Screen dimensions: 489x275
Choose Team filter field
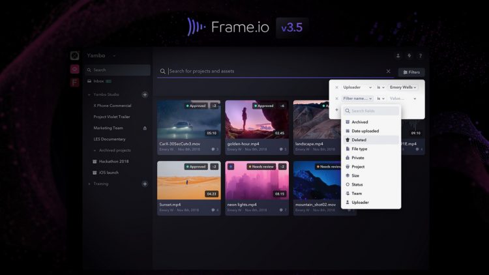point(371,194)
